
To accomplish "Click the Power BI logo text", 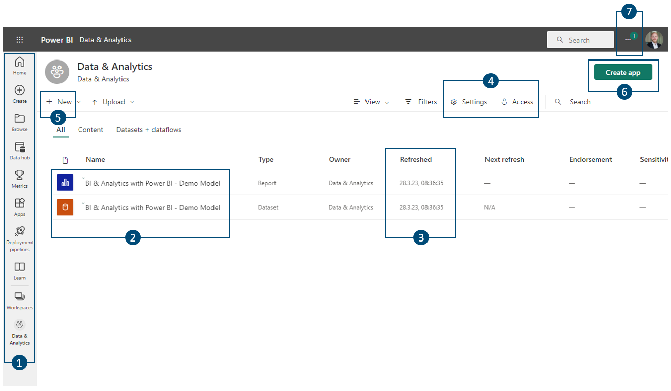I will pyautogui.click(x=57, y=40).
